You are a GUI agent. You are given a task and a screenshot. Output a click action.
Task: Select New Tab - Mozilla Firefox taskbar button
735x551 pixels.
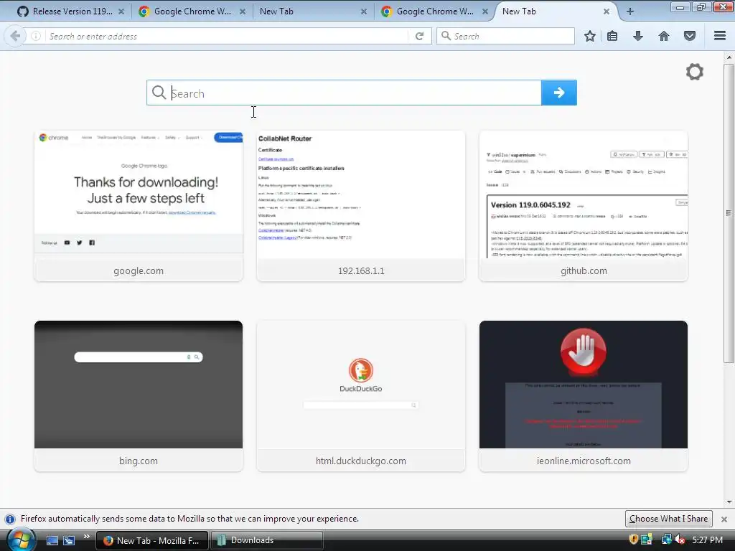(152, 540)
